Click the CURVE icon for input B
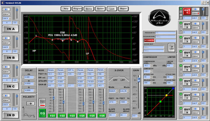The image size is (210, 121). [x=7, y=42]
